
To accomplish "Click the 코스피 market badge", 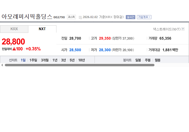I will 71,17.
